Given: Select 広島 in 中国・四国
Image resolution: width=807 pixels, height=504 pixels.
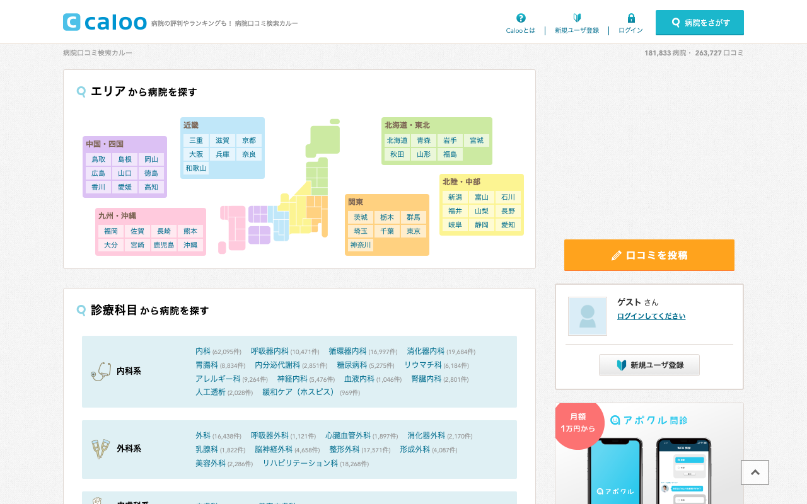Looking at the screenshot, I should 98,173.
